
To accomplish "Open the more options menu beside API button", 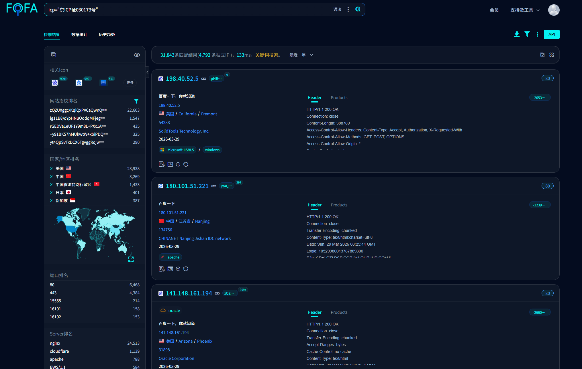I will (537, 34).
